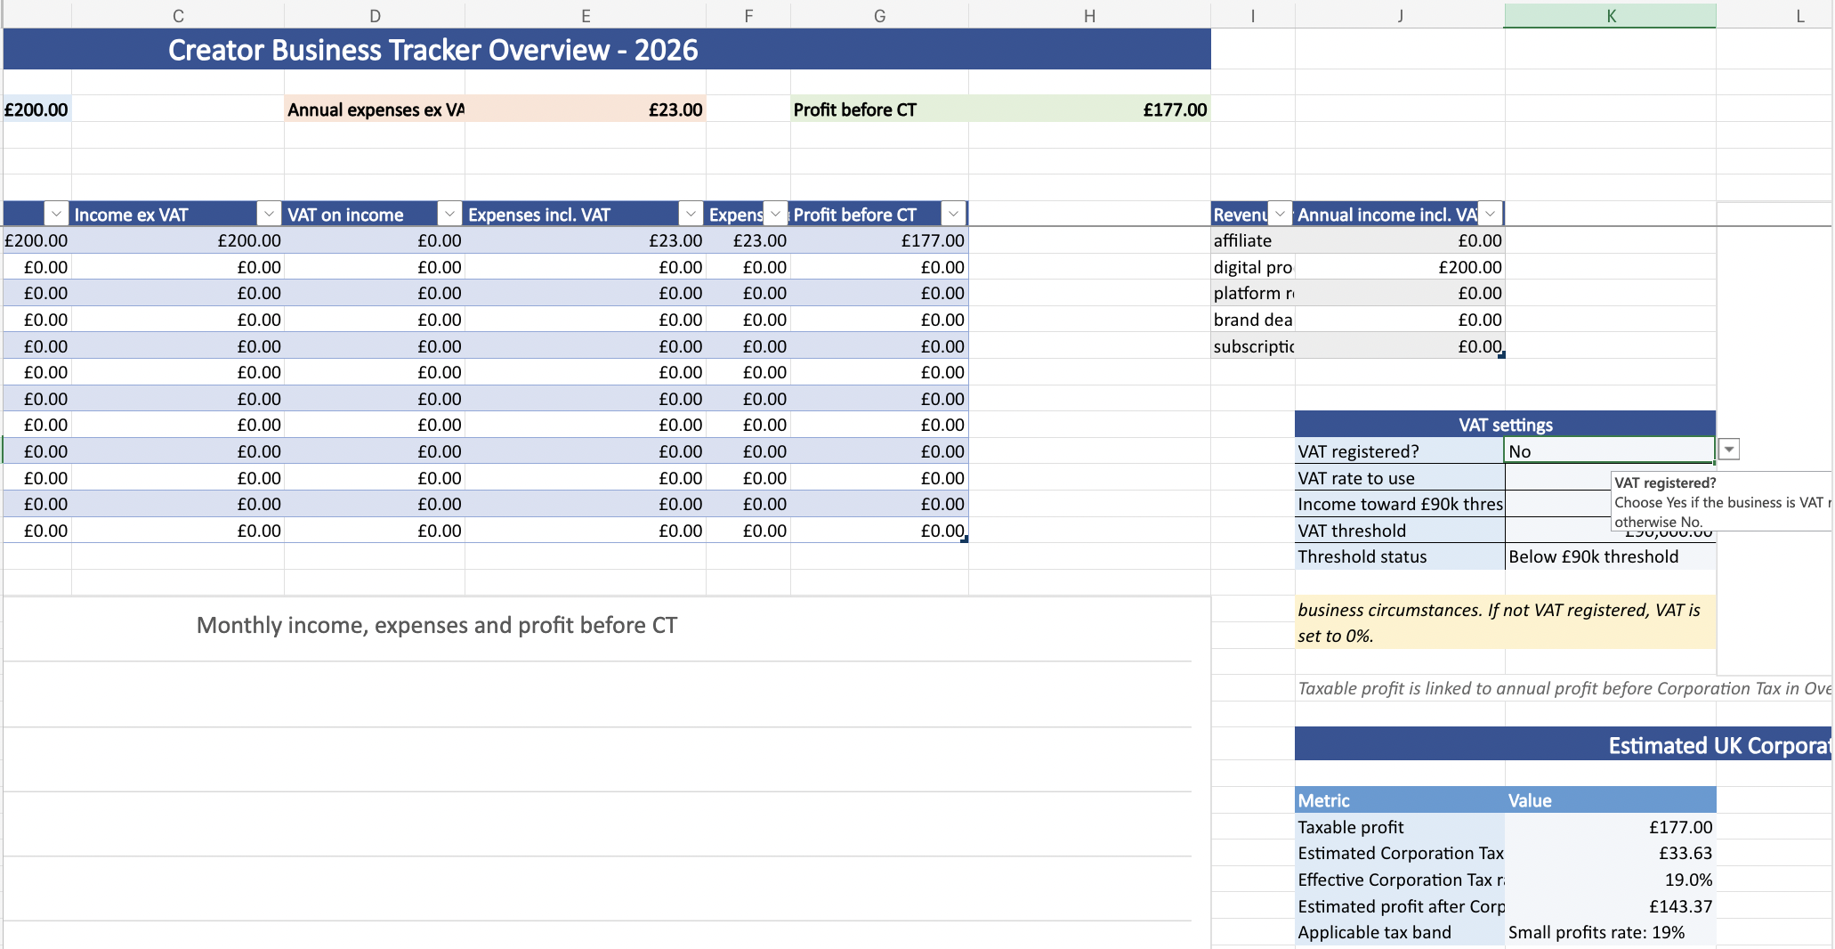
Task: Select the £33.63 corporation tax value
Action: [x=1611, y=853]
